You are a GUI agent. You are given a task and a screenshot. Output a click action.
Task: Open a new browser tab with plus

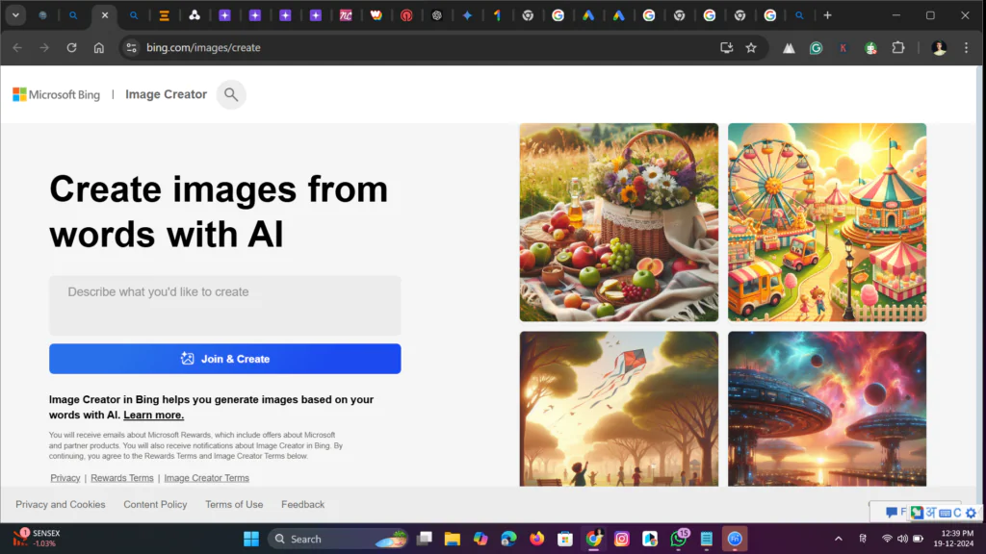point(827,15)
